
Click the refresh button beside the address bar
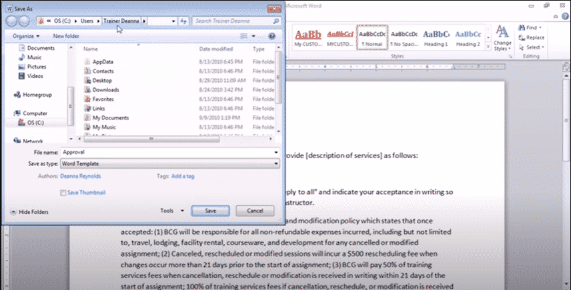(x=183, y=21)
